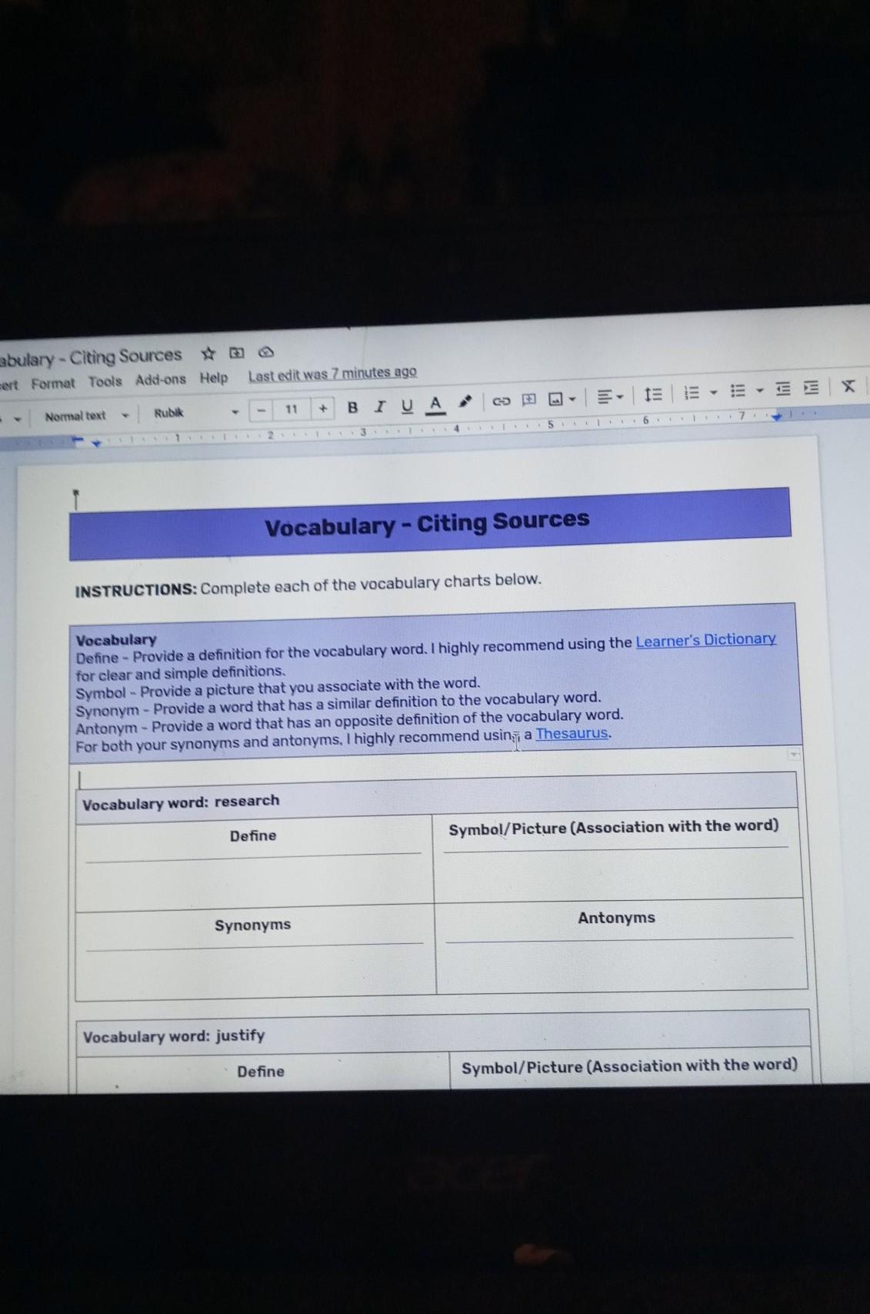Click the highlight color pen icon
Viewport: 870px width, 1314px height.
(x=465, y=402)
